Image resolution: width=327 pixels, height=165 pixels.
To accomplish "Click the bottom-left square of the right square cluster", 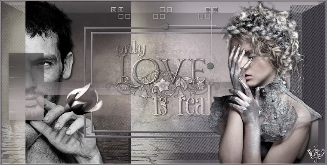I will (x=201, y=16).
